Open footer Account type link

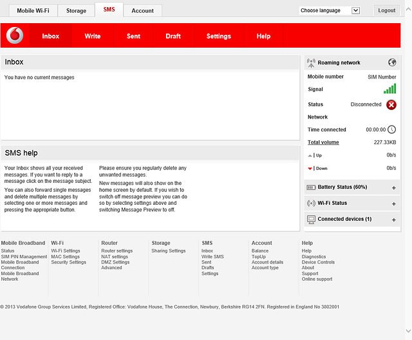coord(265,267)
